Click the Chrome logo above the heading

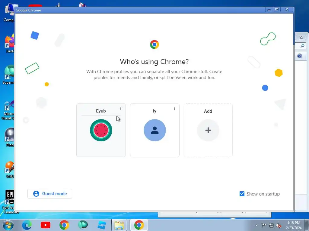154,45
